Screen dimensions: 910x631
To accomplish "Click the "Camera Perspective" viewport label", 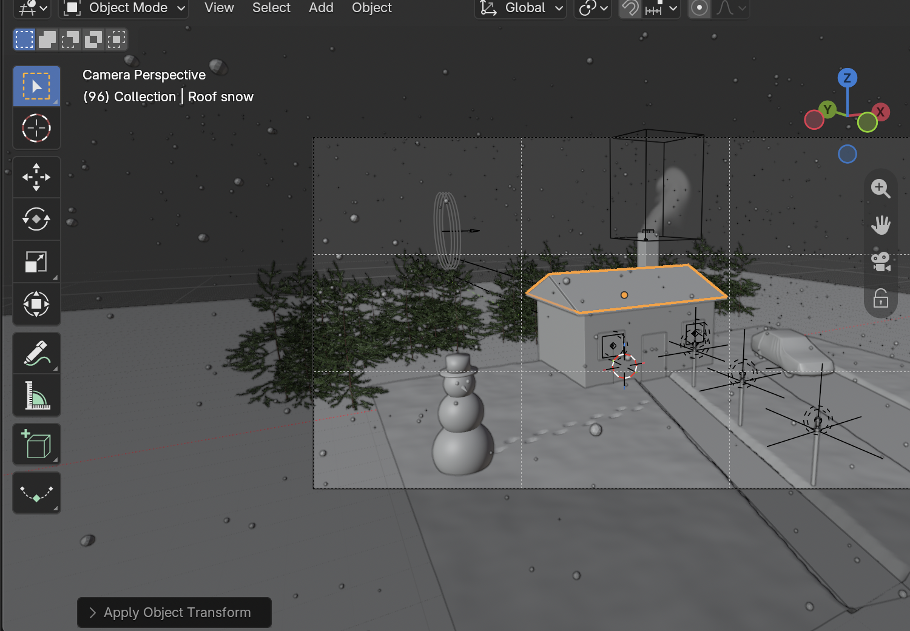I will click(144, 75).
